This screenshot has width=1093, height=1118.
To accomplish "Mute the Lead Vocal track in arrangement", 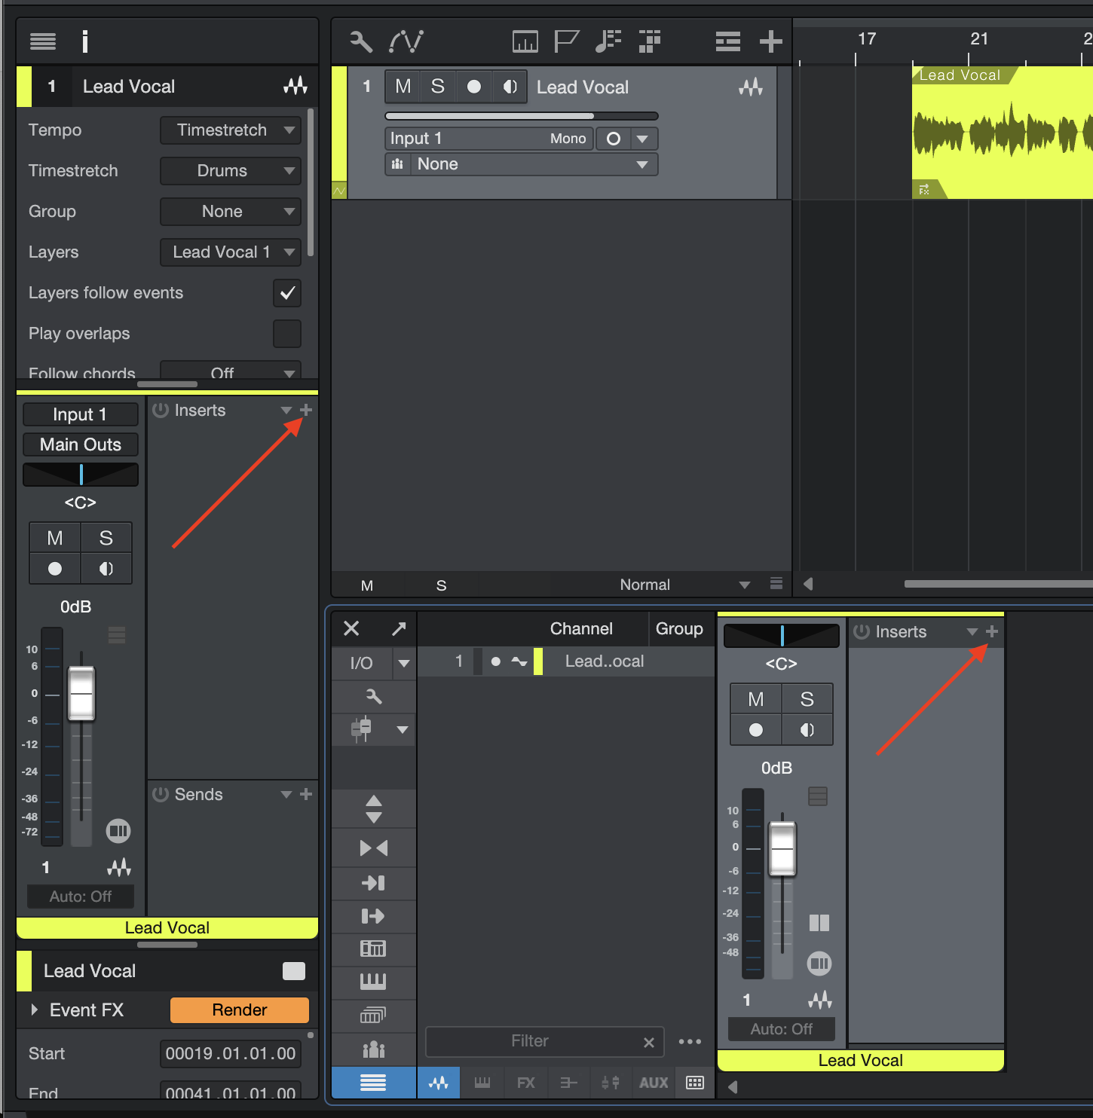I will (x=403, y=87).
